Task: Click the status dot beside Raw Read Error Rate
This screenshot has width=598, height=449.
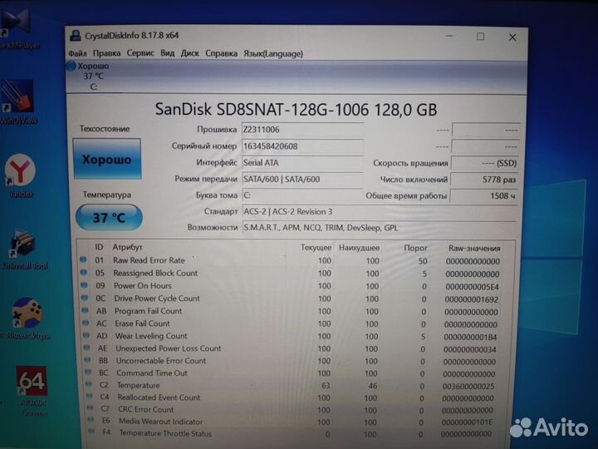Action: [x=83, y=259]
